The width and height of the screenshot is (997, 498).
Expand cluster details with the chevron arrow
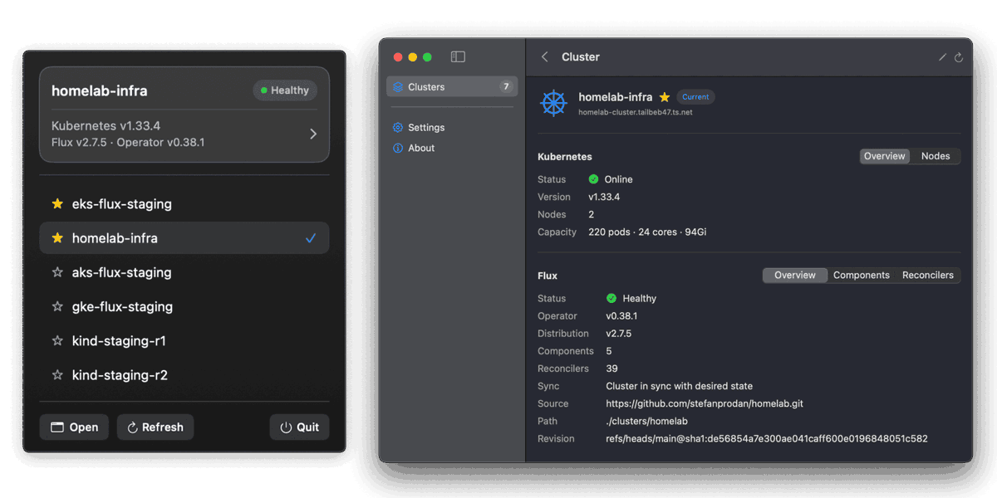click(x=313, y=134)
